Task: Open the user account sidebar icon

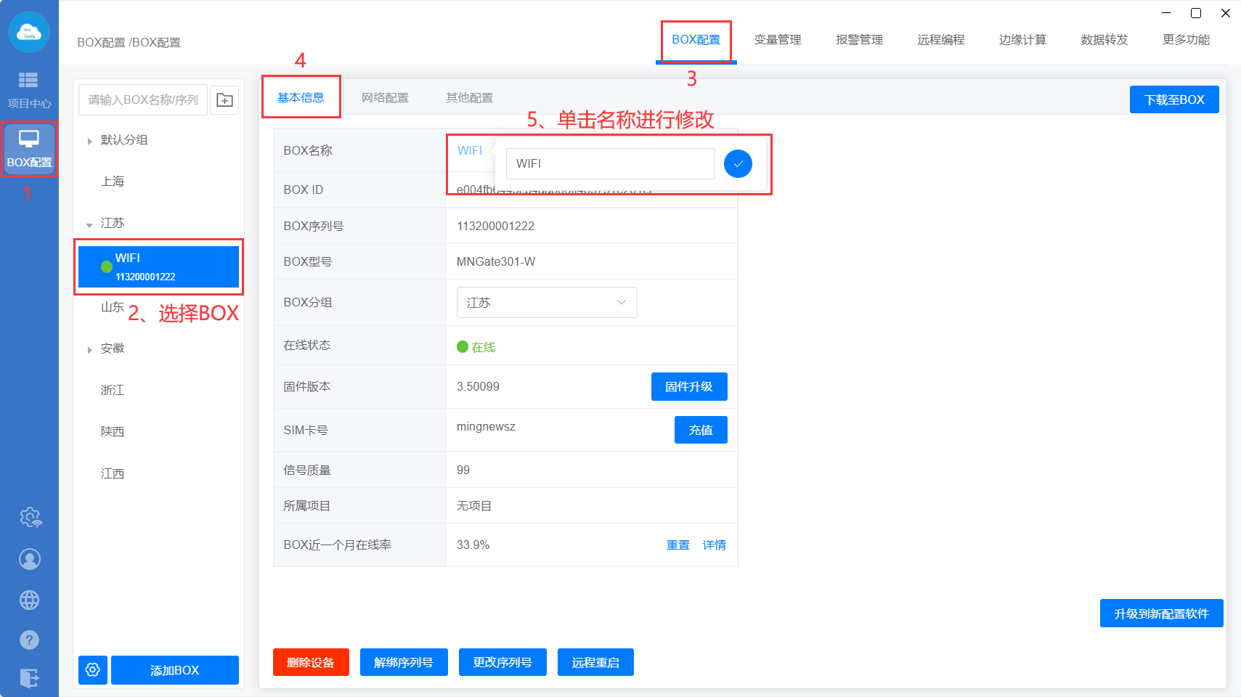Action: pos(30,559)
